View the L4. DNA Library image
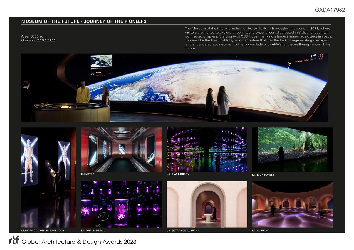The image size is (354, 250). 207,149
